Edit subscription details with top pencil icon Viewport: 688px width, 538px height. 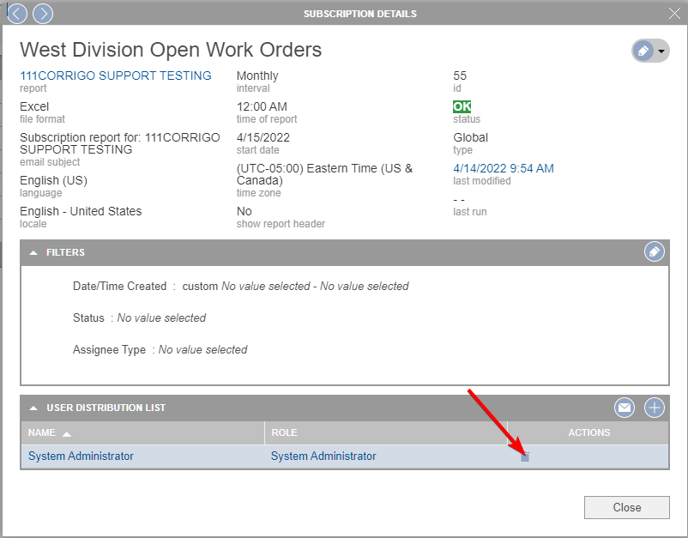tap(643, 51)
